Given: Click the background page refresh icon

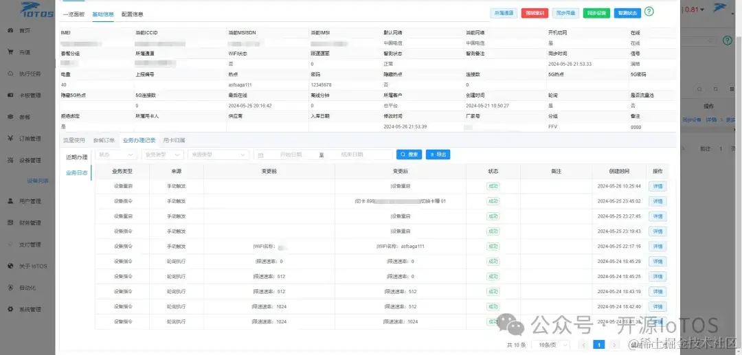Looking at the screenshot, I should point(716,89).
